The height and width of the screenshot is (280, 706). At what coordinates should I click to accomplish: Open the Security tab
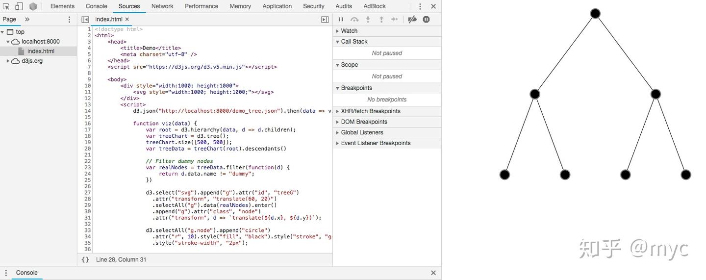pyautogui.click(x=314, y=6)
